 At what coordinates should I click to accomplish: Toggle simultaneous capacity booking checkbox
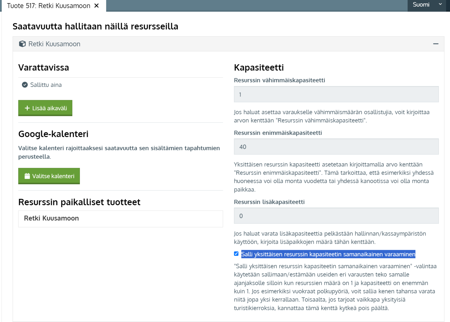(236, 254)
